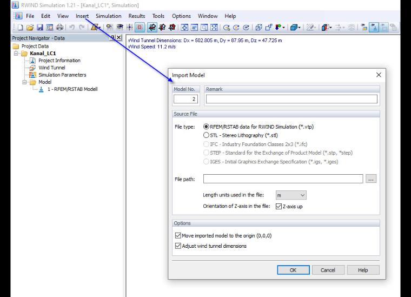
Task: Click the Model No. input field
Action: click(185, 99)
